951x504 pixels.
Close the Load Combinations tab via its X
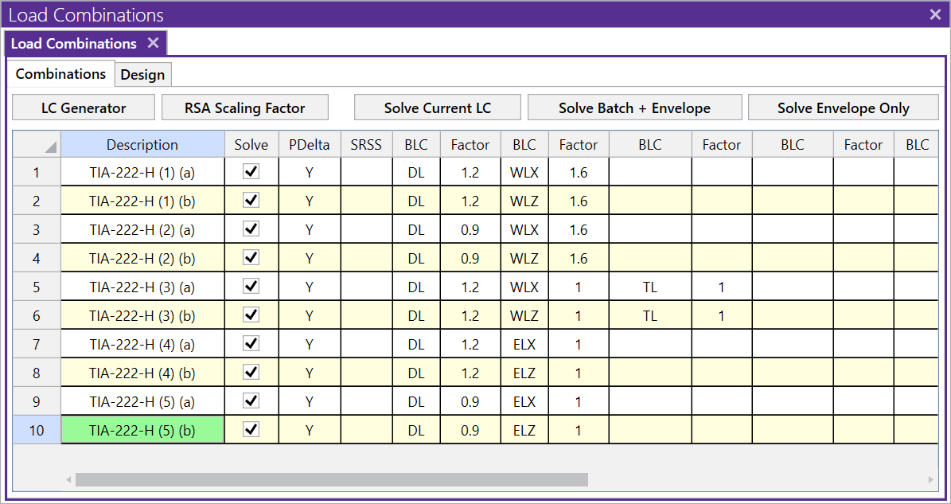click(x=153, y=44)
